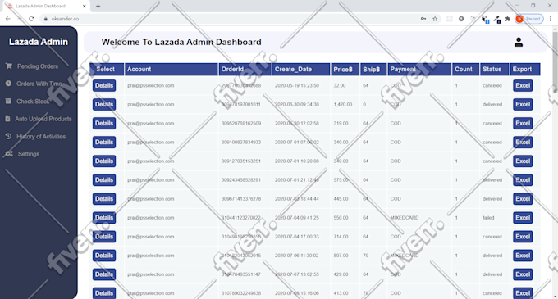Image resolution: width=558 pixels, height=299 pixels.
Task: Go to Check Stock section
Action: [x=33, y=102]
